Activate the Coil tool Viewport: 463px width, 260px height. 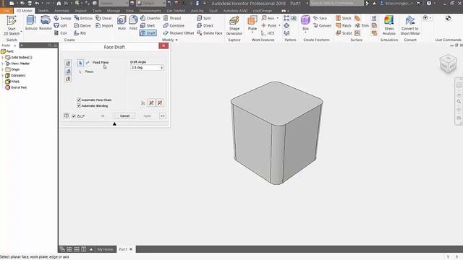coord(61,33)
